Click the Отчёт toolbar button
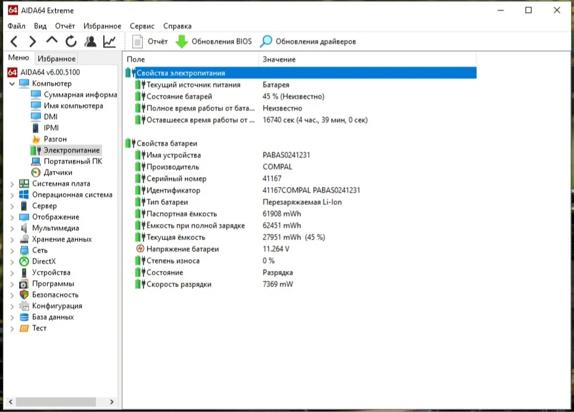Image resolution: width=574 pixels, height=412 pixels. [x=150, y=41]
